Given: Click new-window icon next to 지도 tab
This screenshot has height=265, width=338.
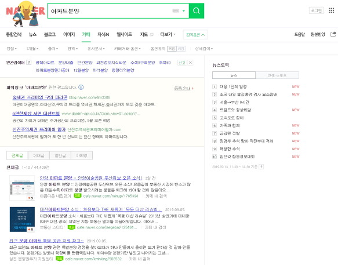Looking at the screenshot, I should [x=151, y=34].
